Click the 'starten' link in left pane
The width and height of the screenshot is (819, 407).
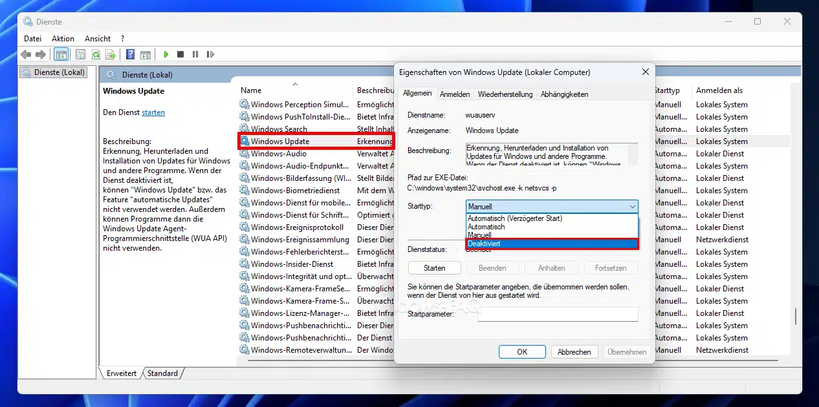coord(153,112)
